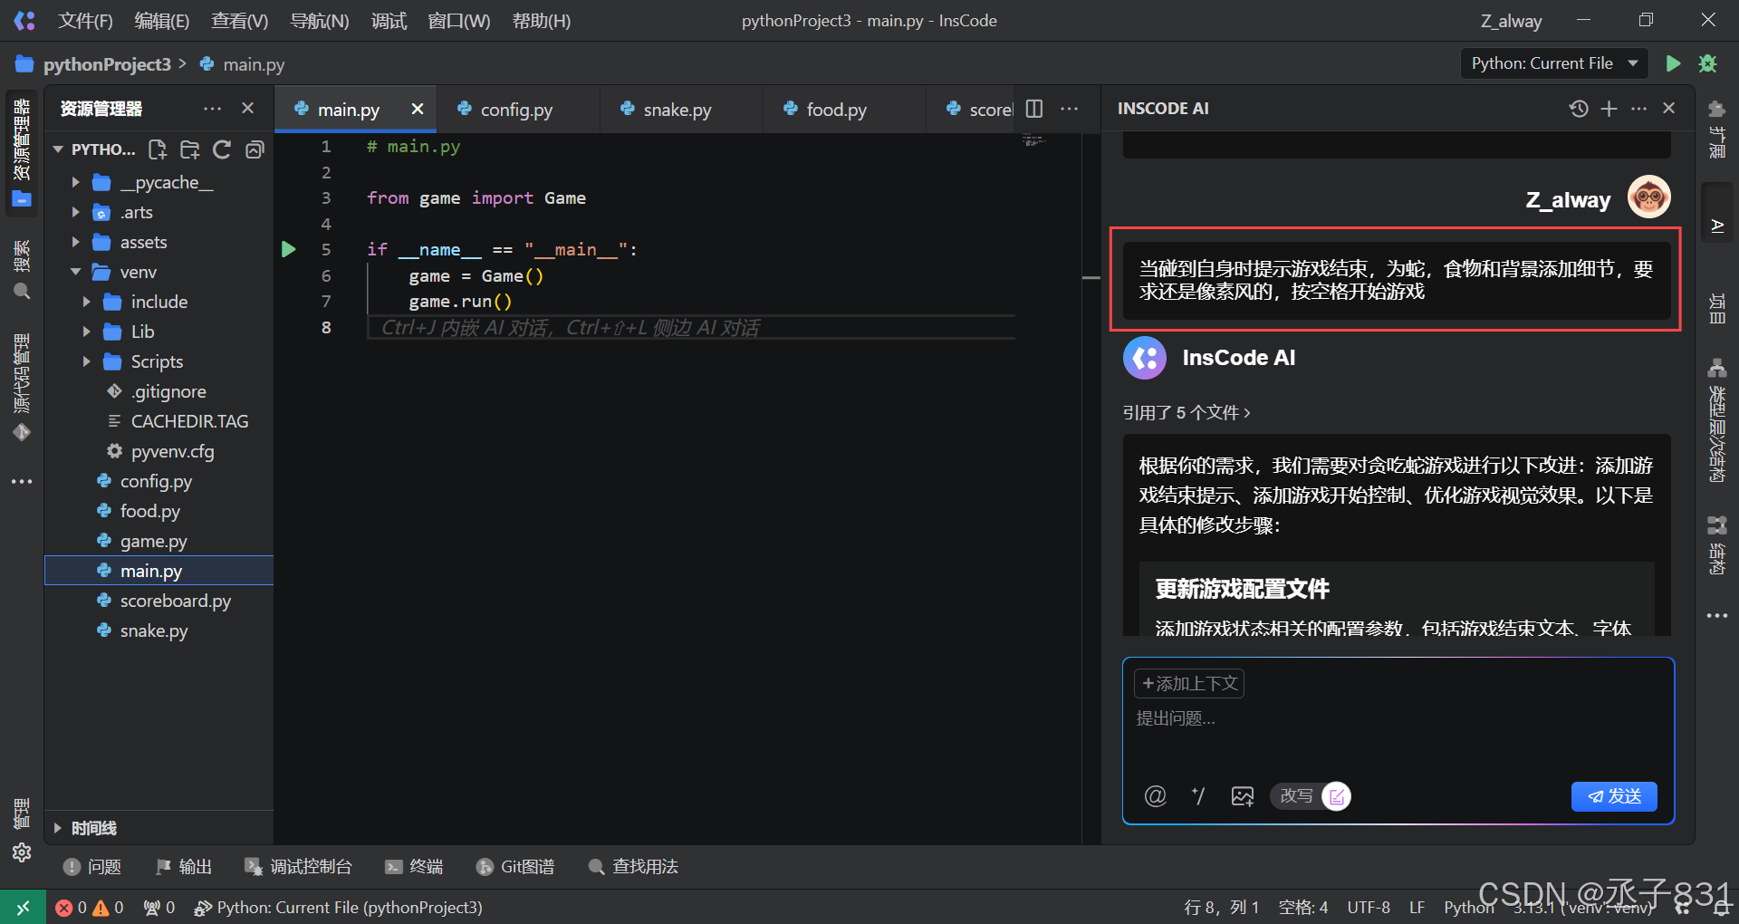Open Python: Current File run configuration dropdown
This screenshot has height=924, width=1739.
coord(1553,63)
